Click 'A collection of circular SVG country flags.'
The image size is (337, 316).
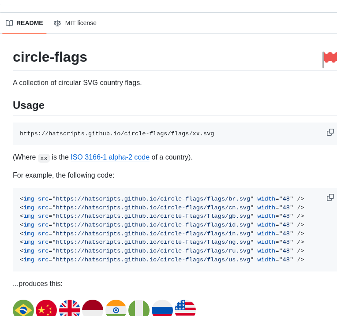[x=77, y=83]
